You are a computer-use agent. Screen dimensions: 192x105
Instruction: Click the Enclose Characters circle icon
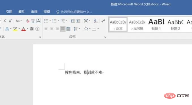click(37, 29)
